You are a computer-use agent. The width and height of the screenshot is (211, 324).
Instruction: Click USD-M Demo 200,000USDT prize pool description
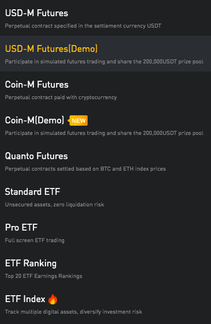(x=104, y=62)
